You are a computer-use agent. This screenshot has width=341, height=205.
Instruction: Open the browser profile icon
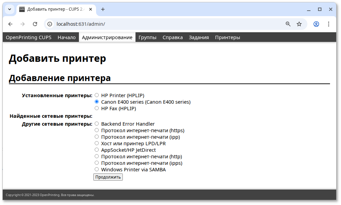click(316, 24)
